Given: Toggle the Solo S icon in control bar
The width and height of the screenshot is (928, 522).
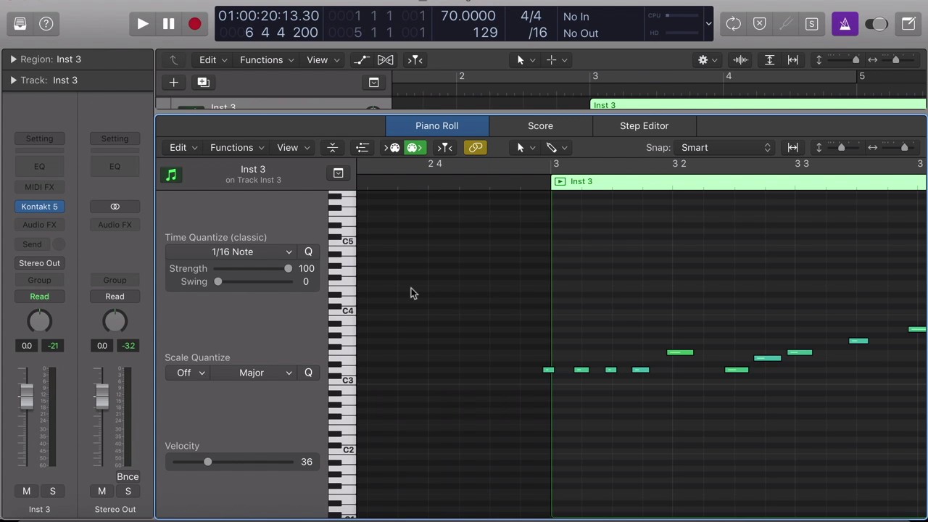Looking at the screenshot, I should (812, 24).
